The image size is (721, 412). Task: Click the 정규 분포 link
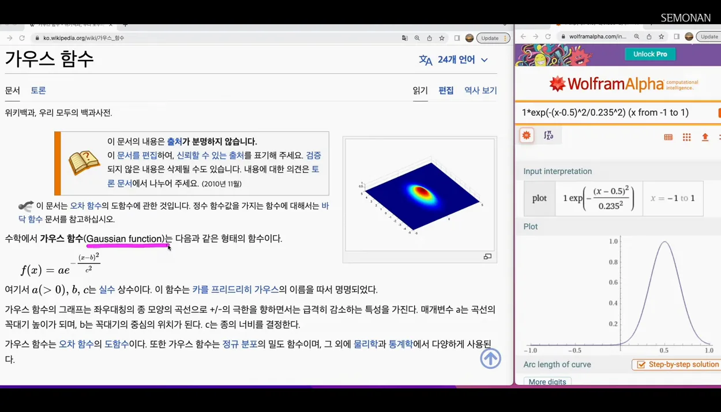(x=239, y=344)
